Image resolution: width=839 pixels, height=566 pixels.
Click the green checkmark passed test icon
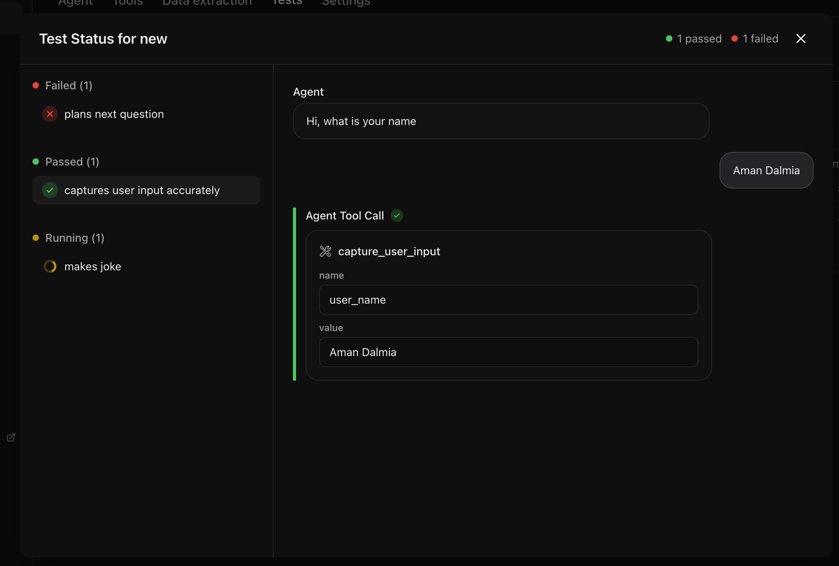tap(50, 191)
